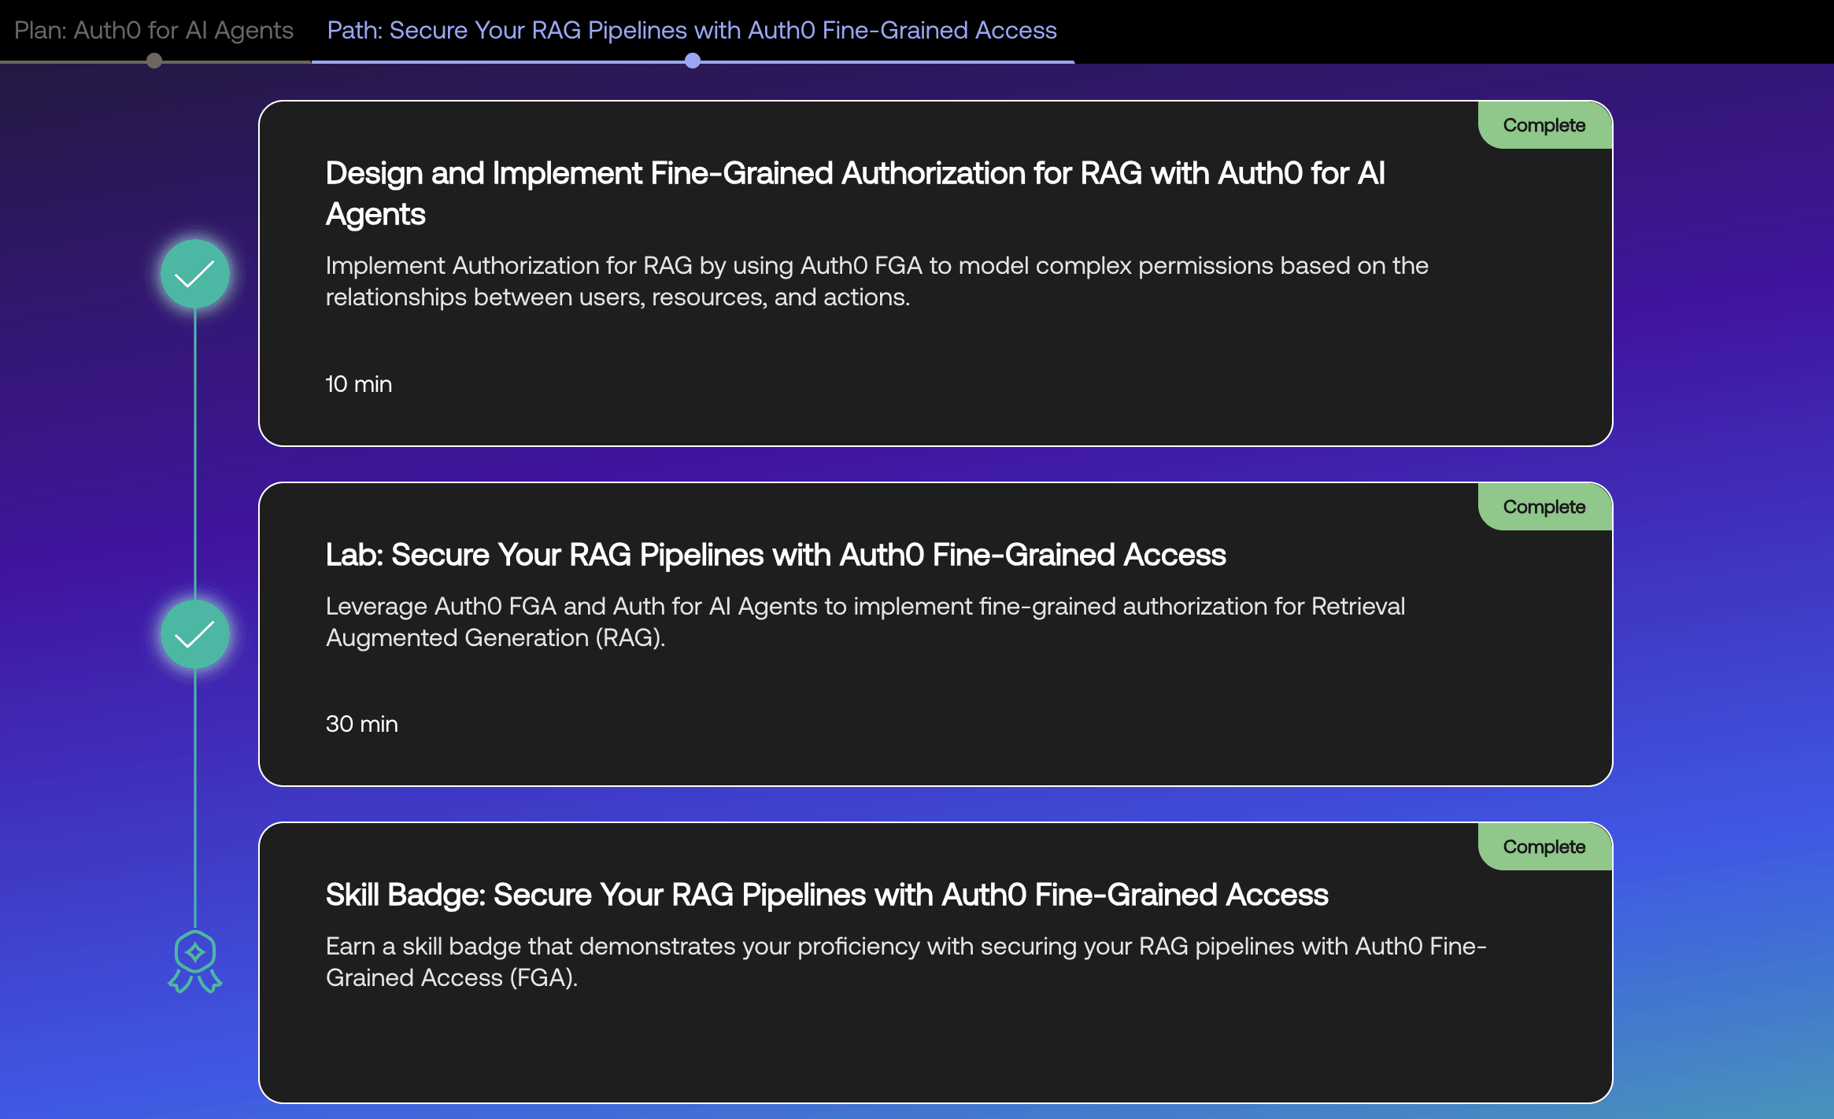The height and width of the screenshot is (1119, 1834).
Task: Click the 'Leverage Auth0 FGA and Auth for AI Agents' description
Action: coord(865,622)
